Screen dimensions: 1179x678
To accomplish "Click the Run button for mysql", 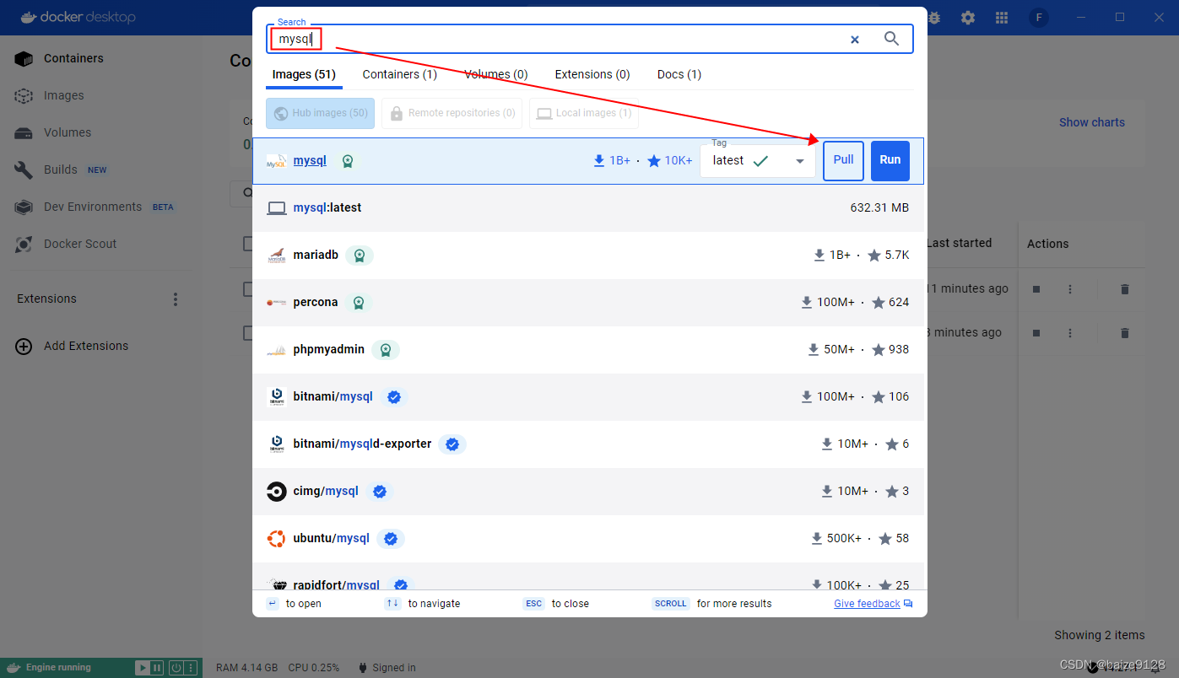I will [890, 160].
